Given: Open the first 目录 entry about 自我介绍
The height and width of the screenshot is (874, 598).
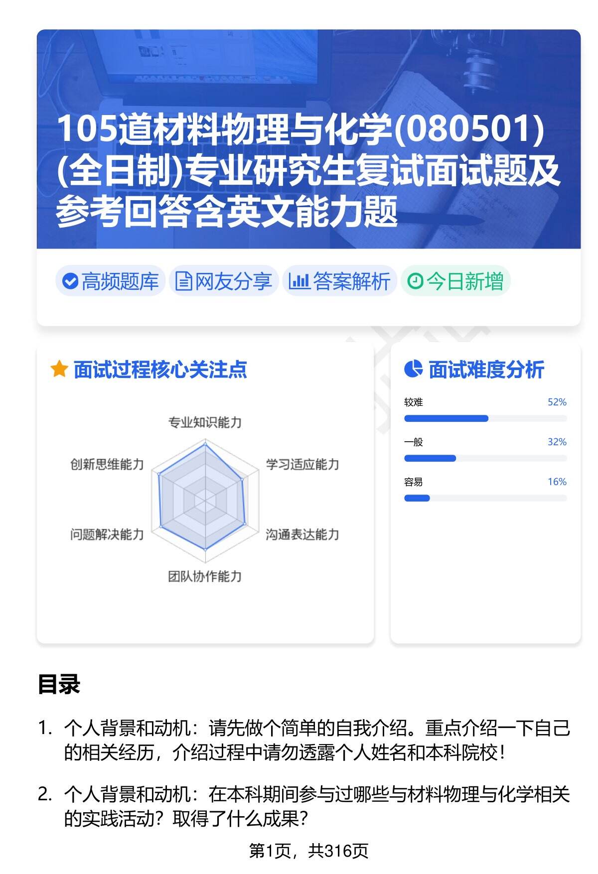Looking at the screenshot, I should [316, 741].
